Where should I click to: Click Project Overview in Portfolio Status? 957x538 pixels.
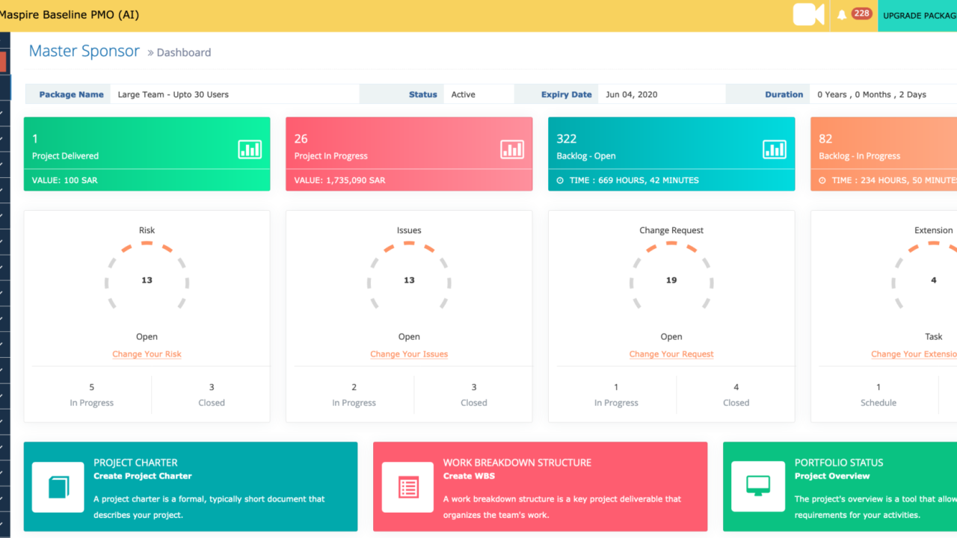pyautogui.click(x=832, y=476)
